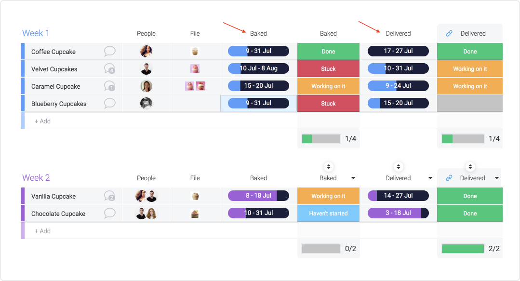Image resolution: width=520 pixels, height=281 pixels.
Task: Click the Week 1 group title
Action: 36,33
